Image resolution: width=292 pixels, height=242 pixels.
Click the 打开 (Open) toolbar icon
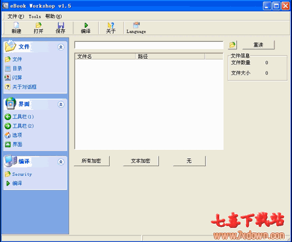point(38,28)
